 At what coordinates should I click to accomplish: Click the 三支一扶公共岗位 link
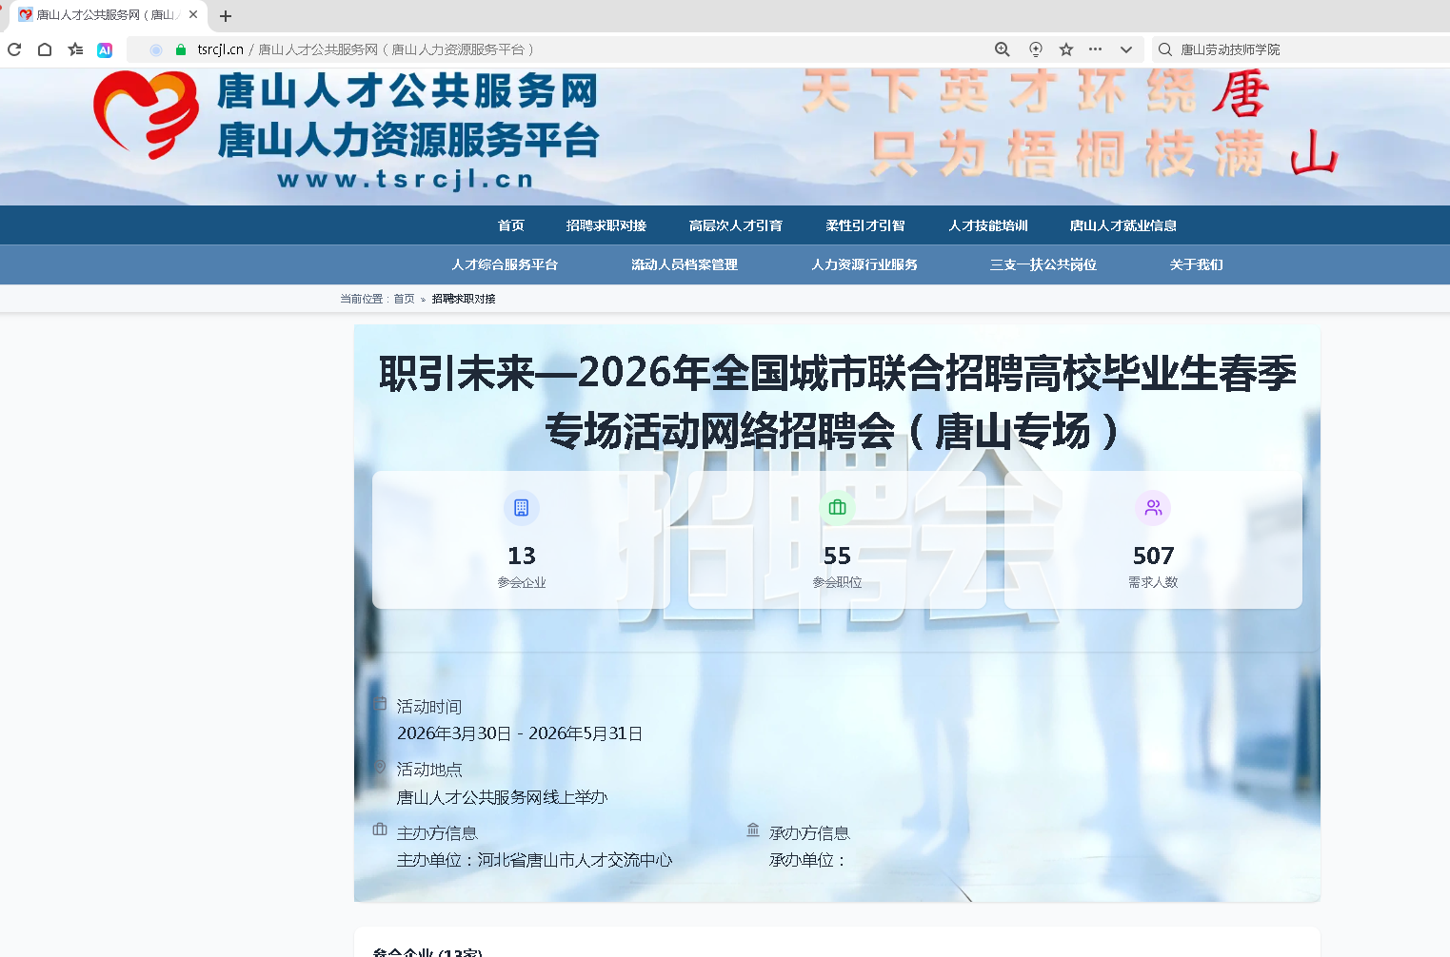coord(1043,264)
